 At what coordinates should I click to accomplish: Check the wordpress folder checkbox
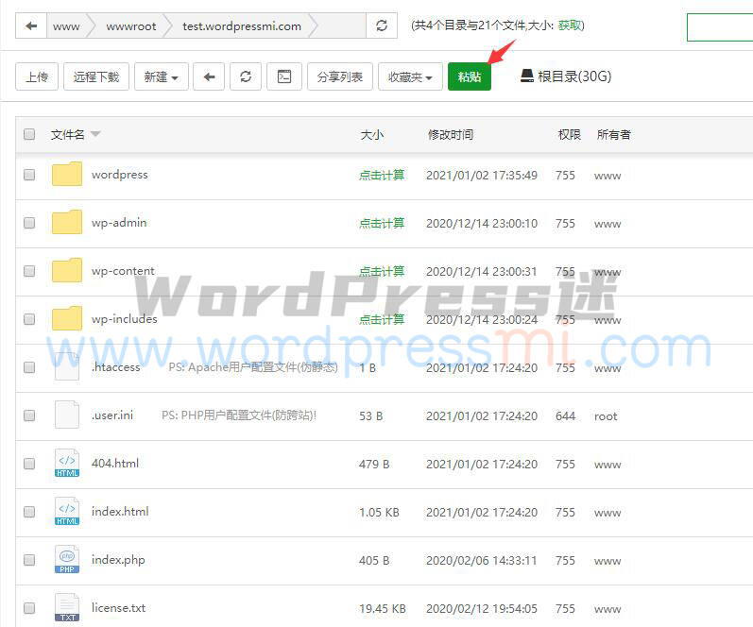(29, 175)
